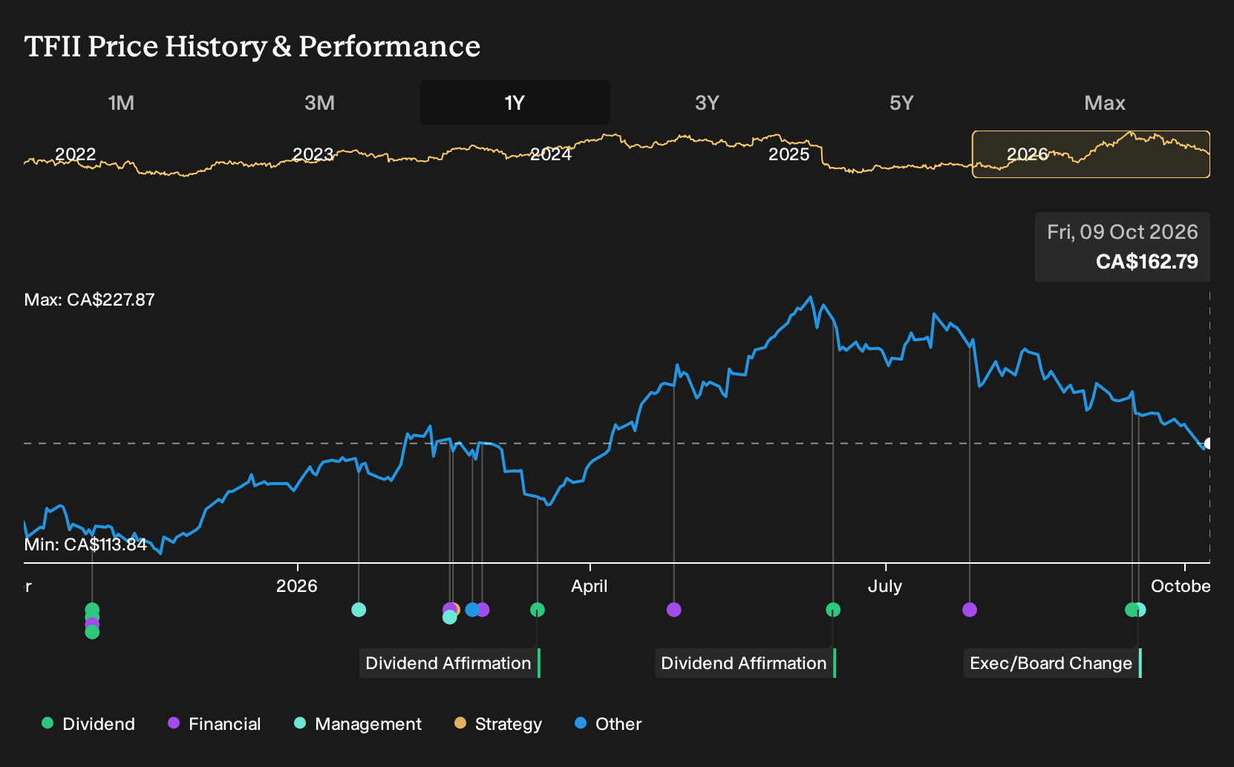This screenshot has width=1234, height=767.
Task: Click the TFII Price History & Performance heading
Action: click(x=252, y=46)
